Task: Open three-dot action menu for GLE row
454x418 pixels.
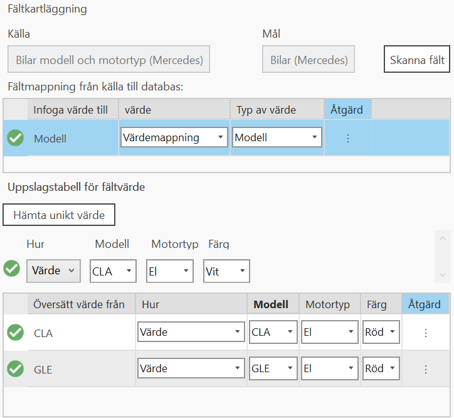Action: (x=426, y=369)
